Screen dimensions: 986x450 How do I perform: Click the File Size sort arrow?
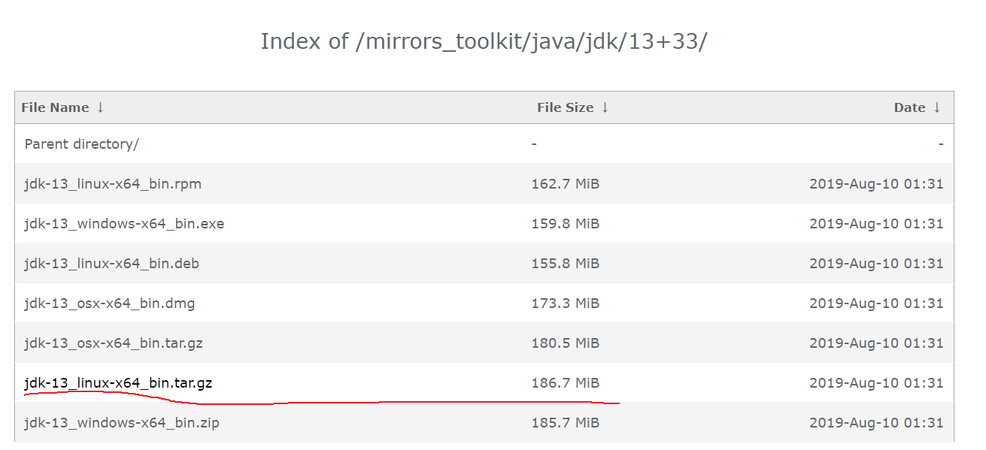(x=605, y=107)
